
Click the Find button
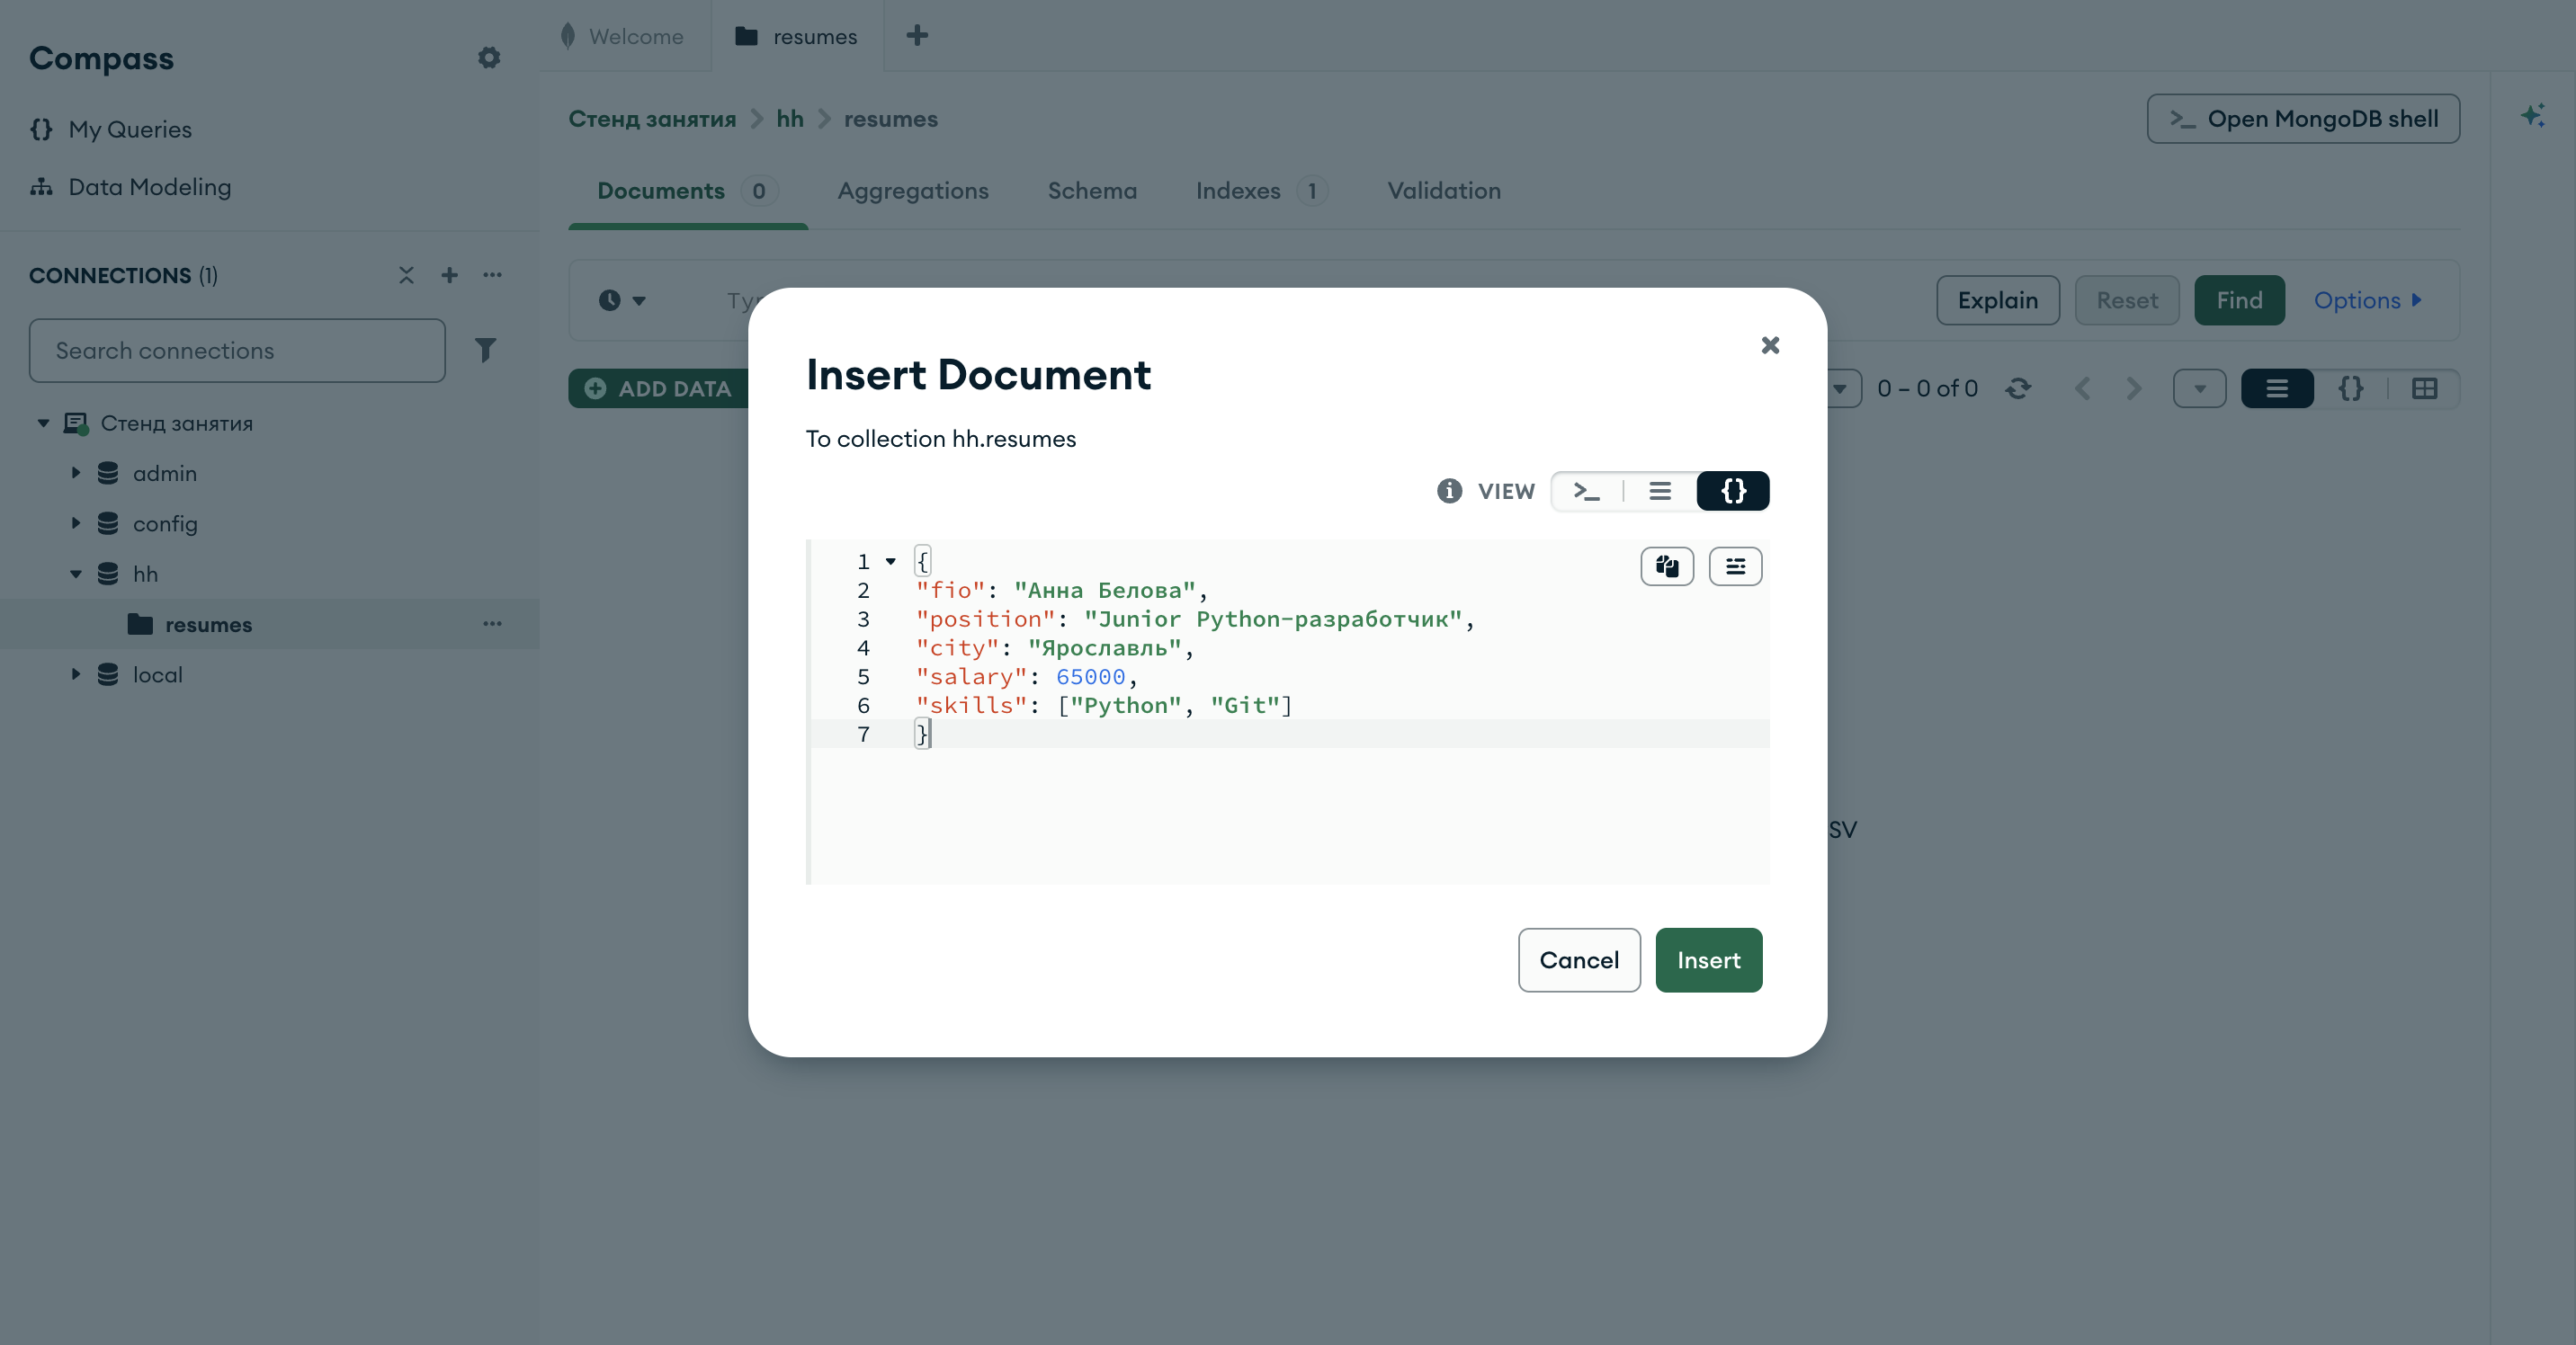[x=2239, y=299]
